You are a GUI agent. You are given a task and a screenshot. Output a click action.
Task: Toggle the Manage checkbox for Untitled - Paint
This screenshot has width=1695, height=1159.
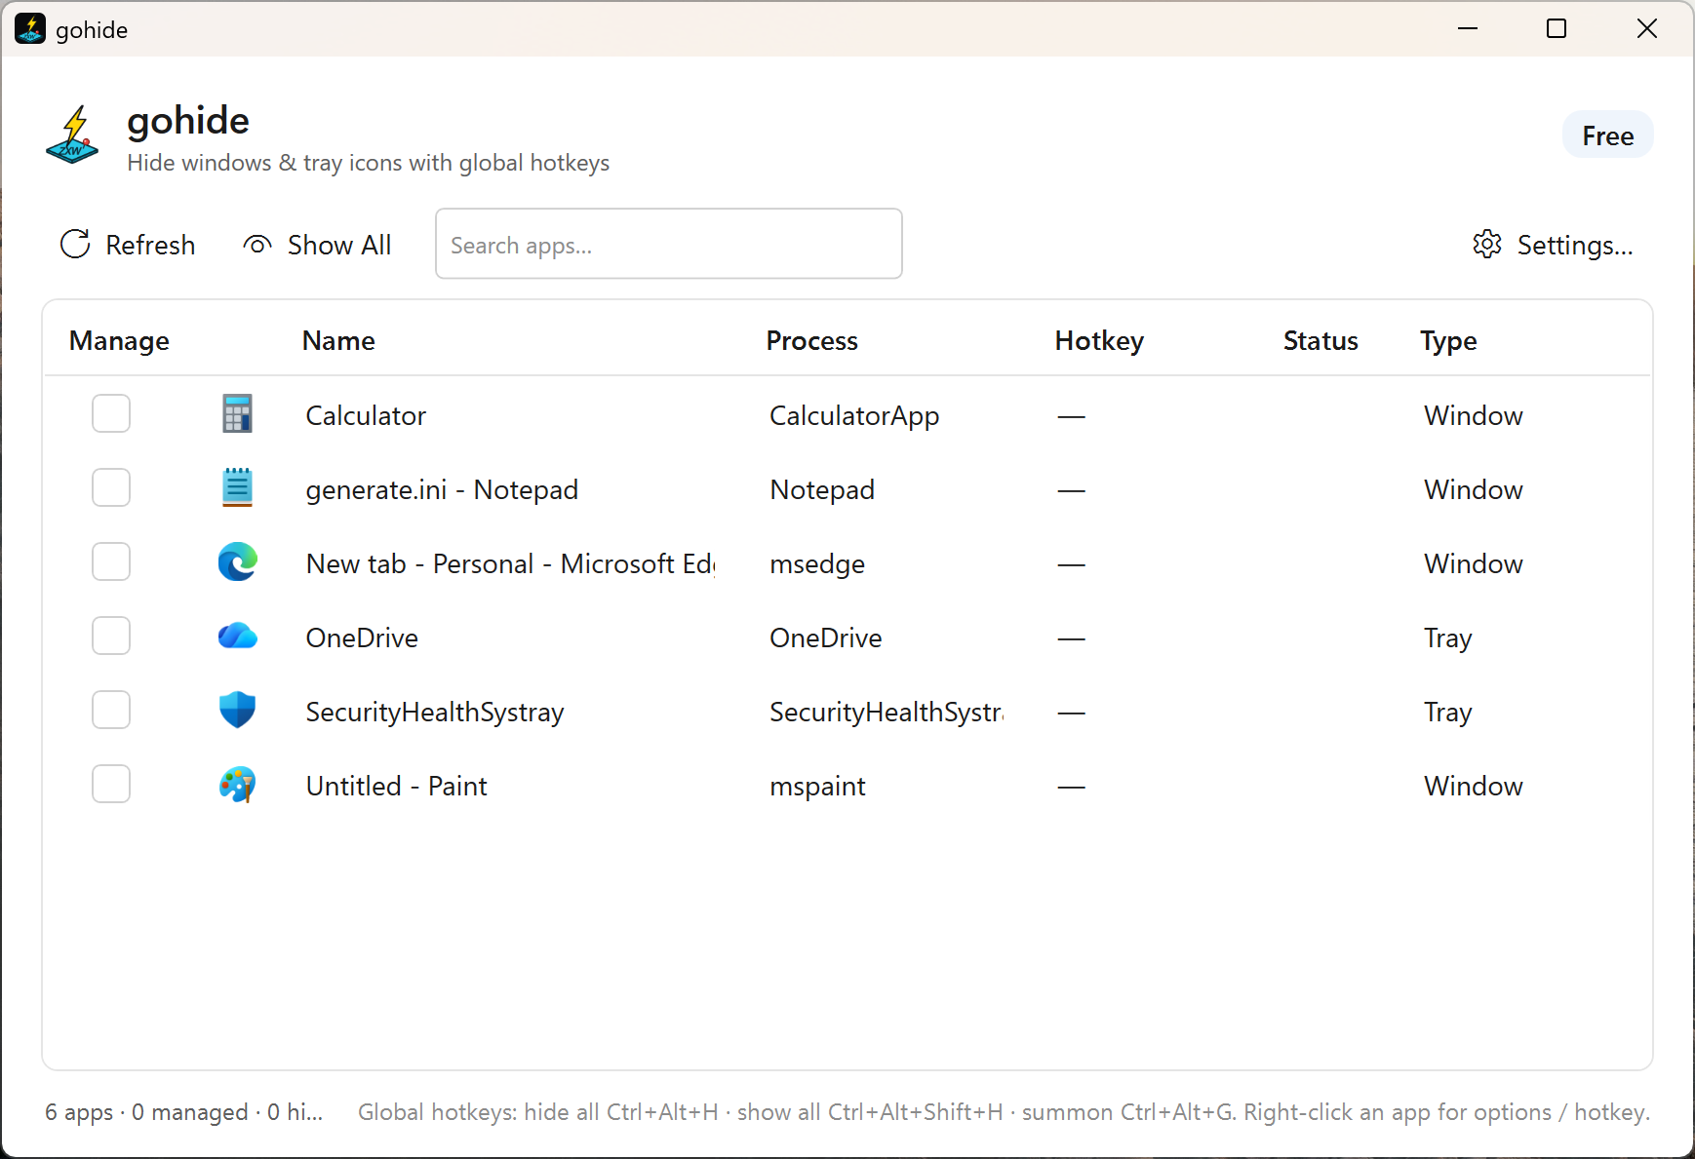111,784
